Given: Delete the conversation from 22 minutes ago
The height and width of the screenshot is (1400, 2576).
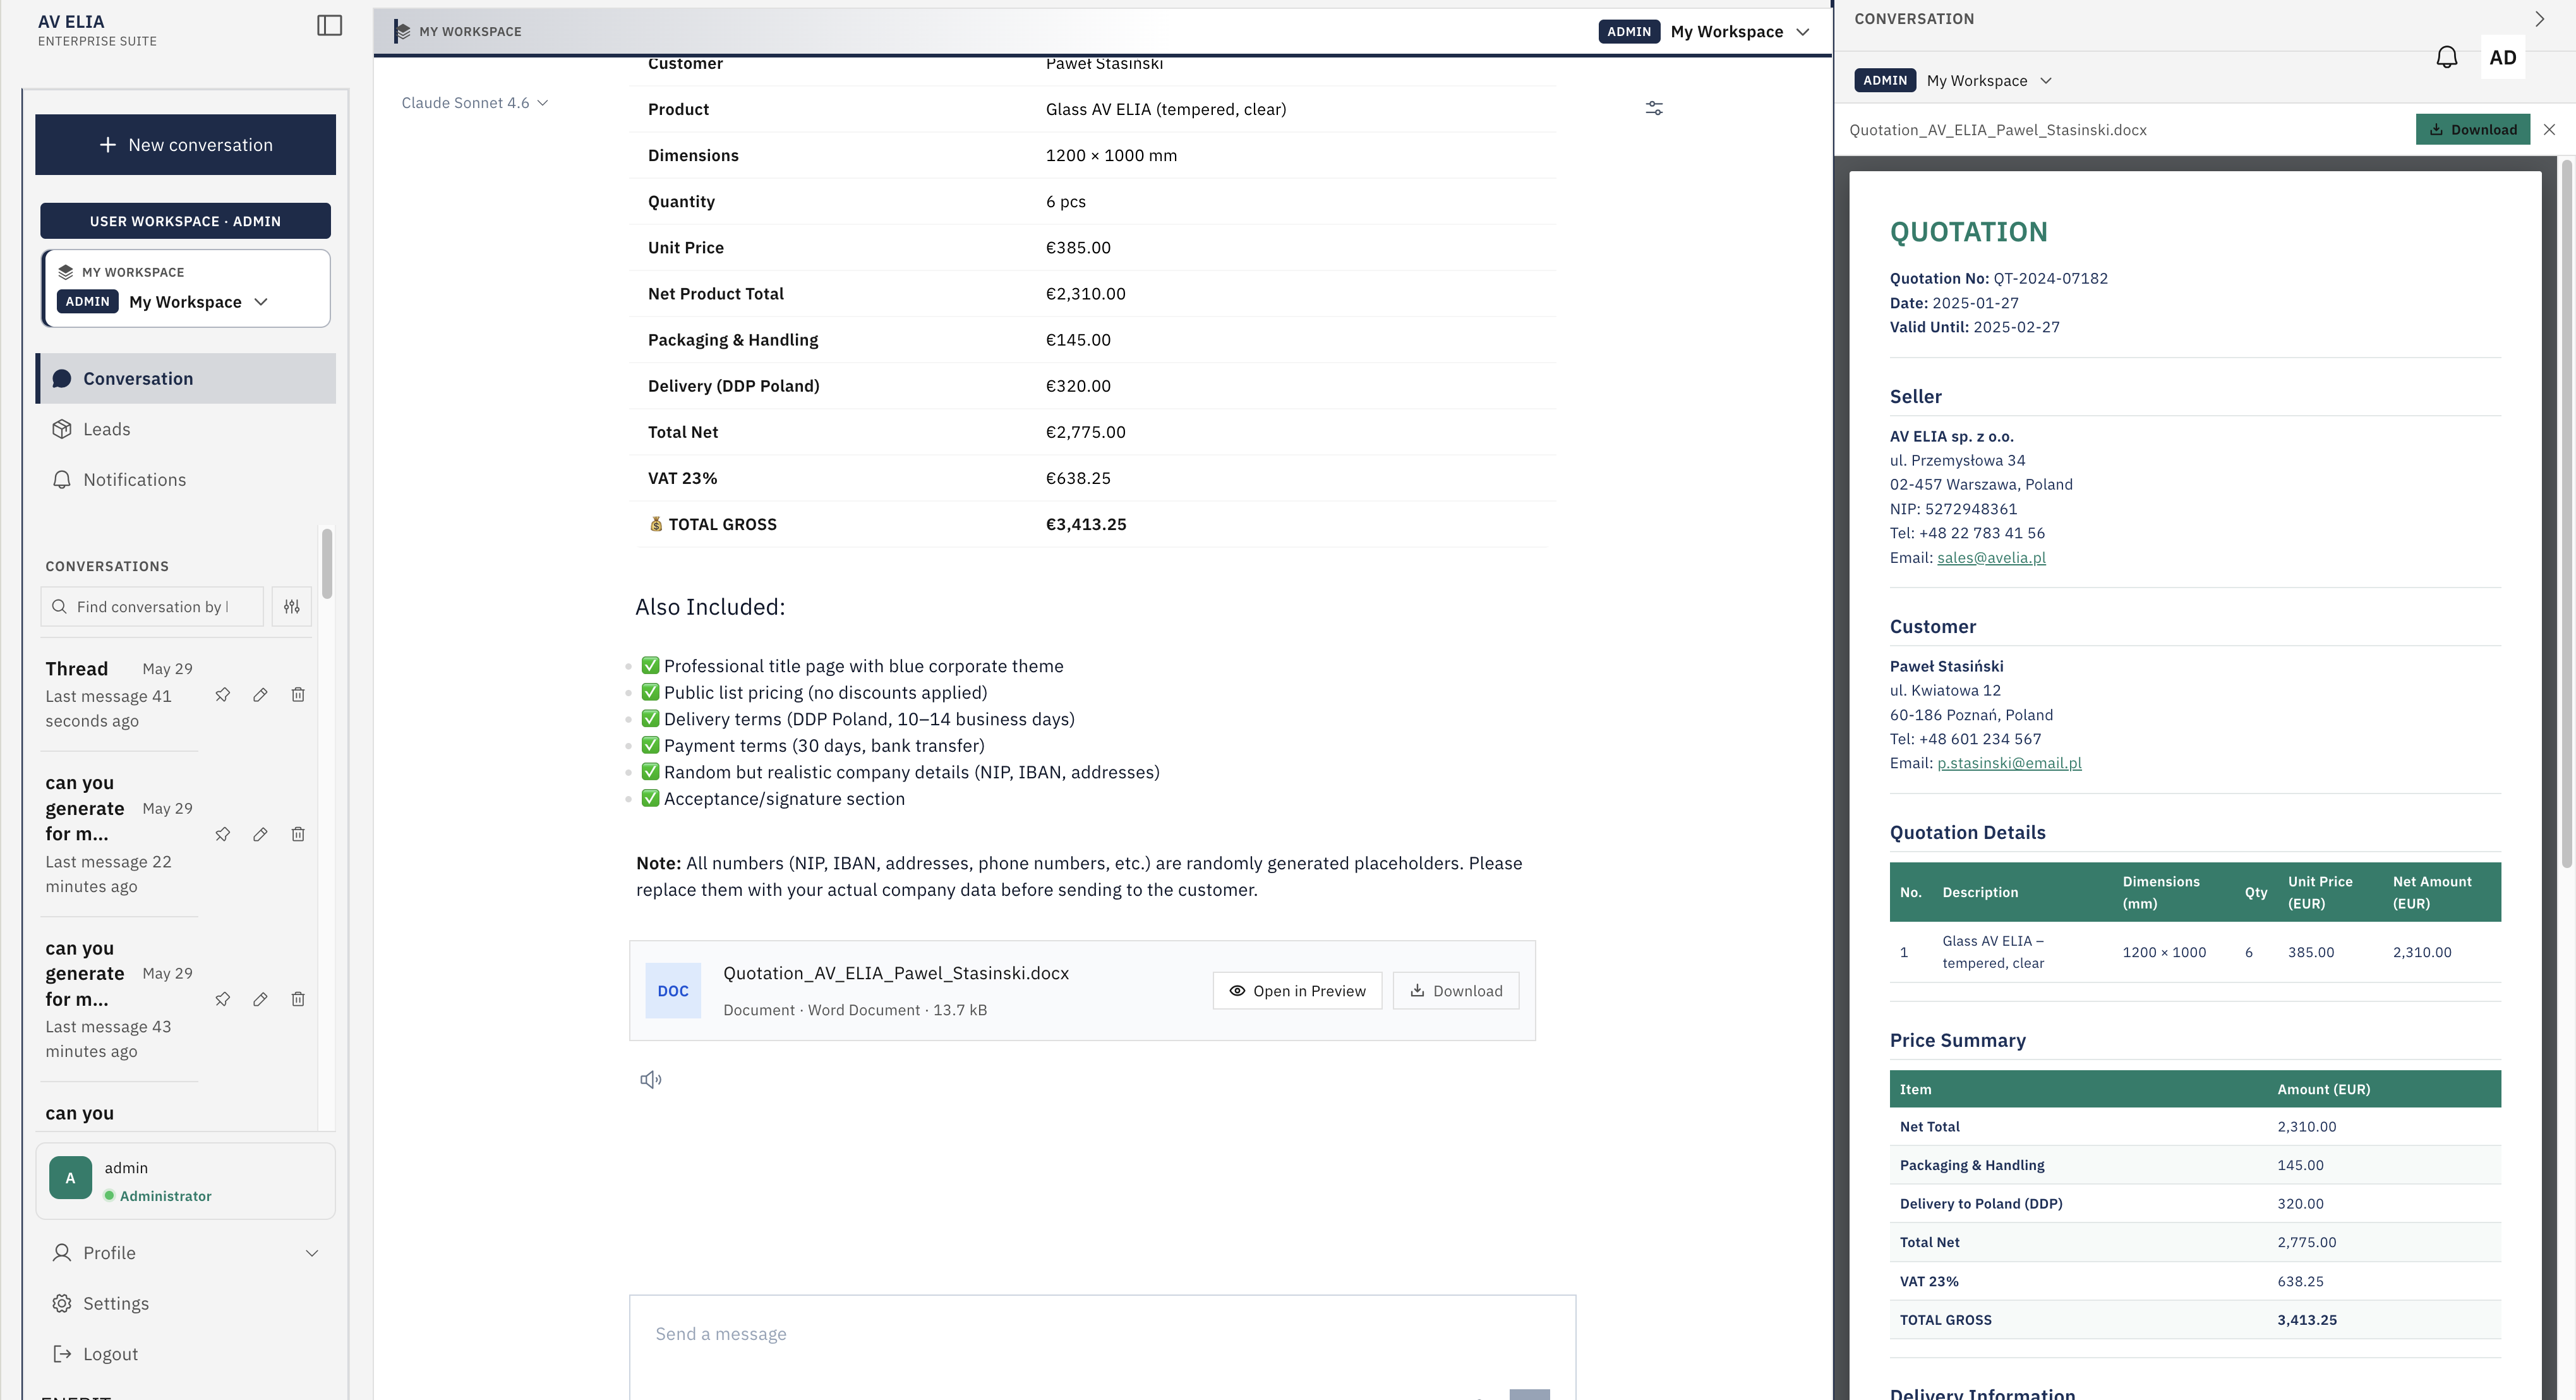Looking at the screenshot, I should click(x=298, y=835).
